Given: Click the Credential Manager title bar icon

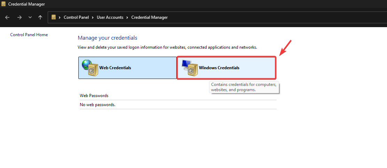Looking at the screenshot, I should [x=3, y=4].
